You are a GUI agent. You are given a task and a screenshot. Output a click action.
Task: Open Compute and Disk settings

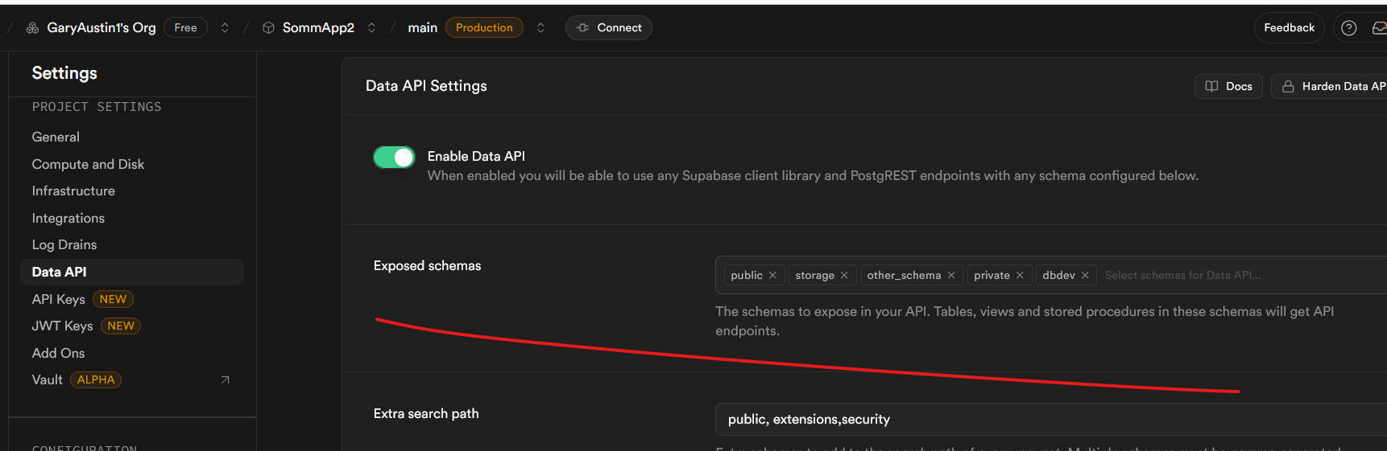(x=88, y=164)
